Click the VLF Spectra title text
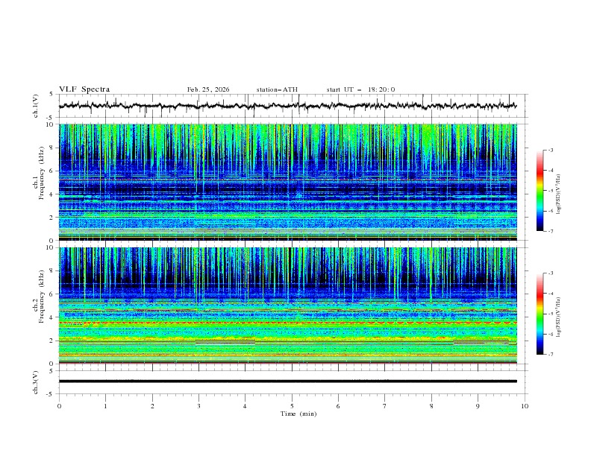The image size is (591, 456). coord(84,89)
